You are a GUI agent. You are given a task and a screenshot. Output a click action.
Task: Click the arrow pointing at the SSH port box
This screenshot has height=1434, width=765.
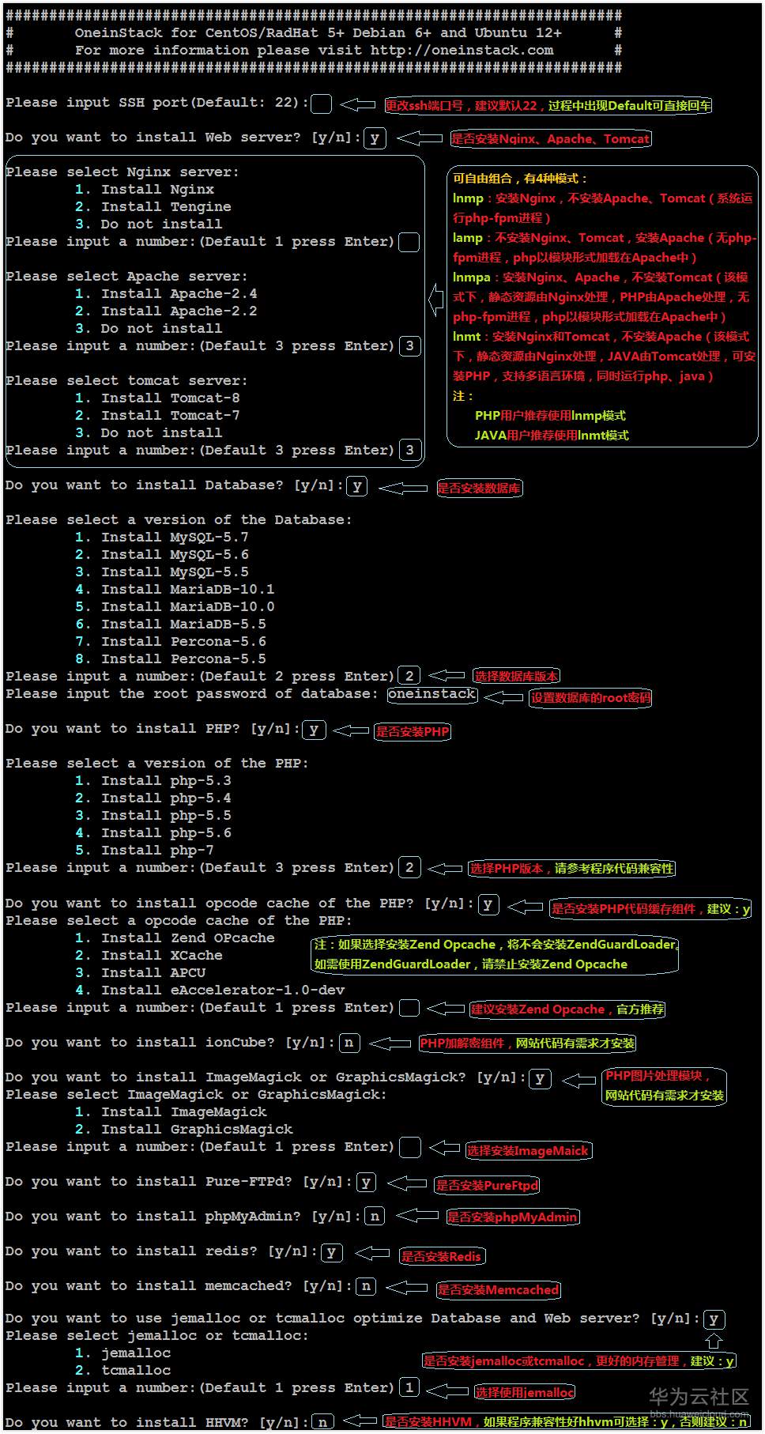point(358,104)
